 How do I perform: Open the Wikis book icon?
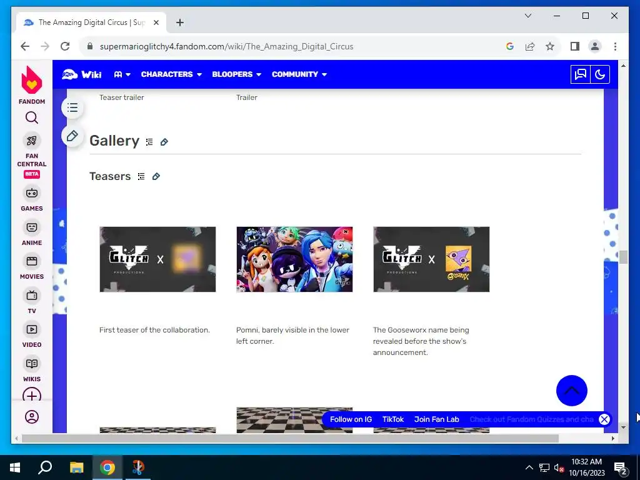pyautogui.click(x=32, y=364)
